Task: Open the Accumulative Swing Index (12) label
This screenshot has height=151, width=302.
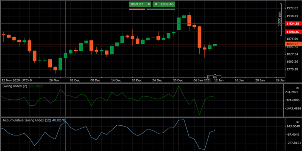Action: pos(25,120)
